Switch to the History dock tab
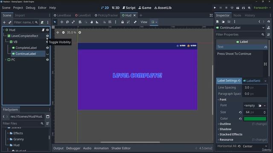Screen dimensions: 273x153 point(250,15)
